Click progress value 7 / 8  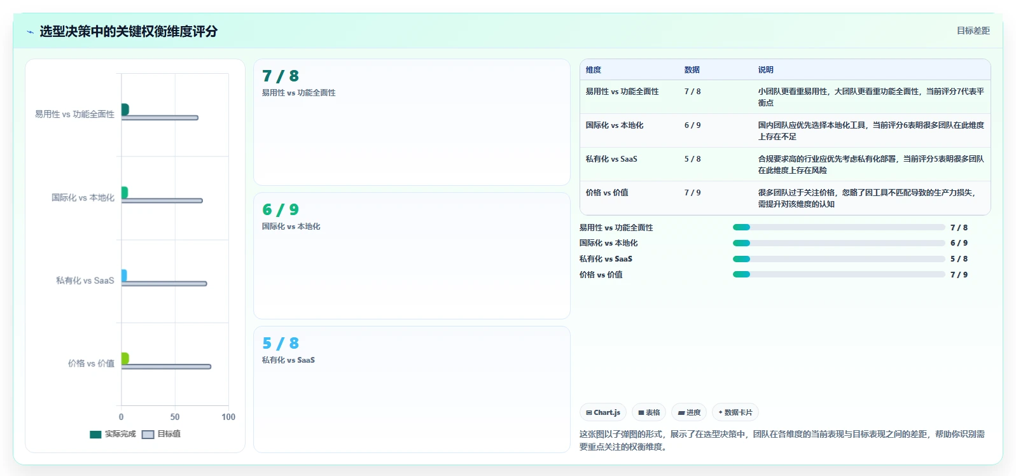(x=959, y=228)
